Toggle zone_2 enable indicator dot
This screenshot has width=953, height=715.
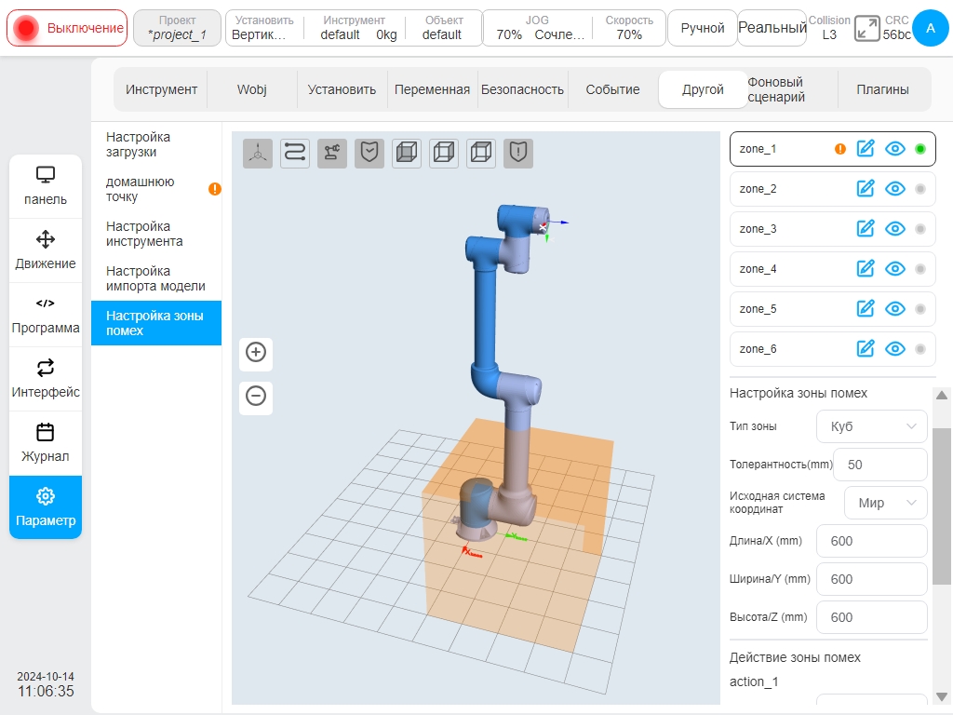point(920,189)
